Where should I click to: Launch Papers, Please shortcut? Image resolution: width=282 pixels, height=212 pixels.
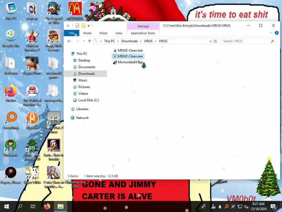tap(11, 175)
